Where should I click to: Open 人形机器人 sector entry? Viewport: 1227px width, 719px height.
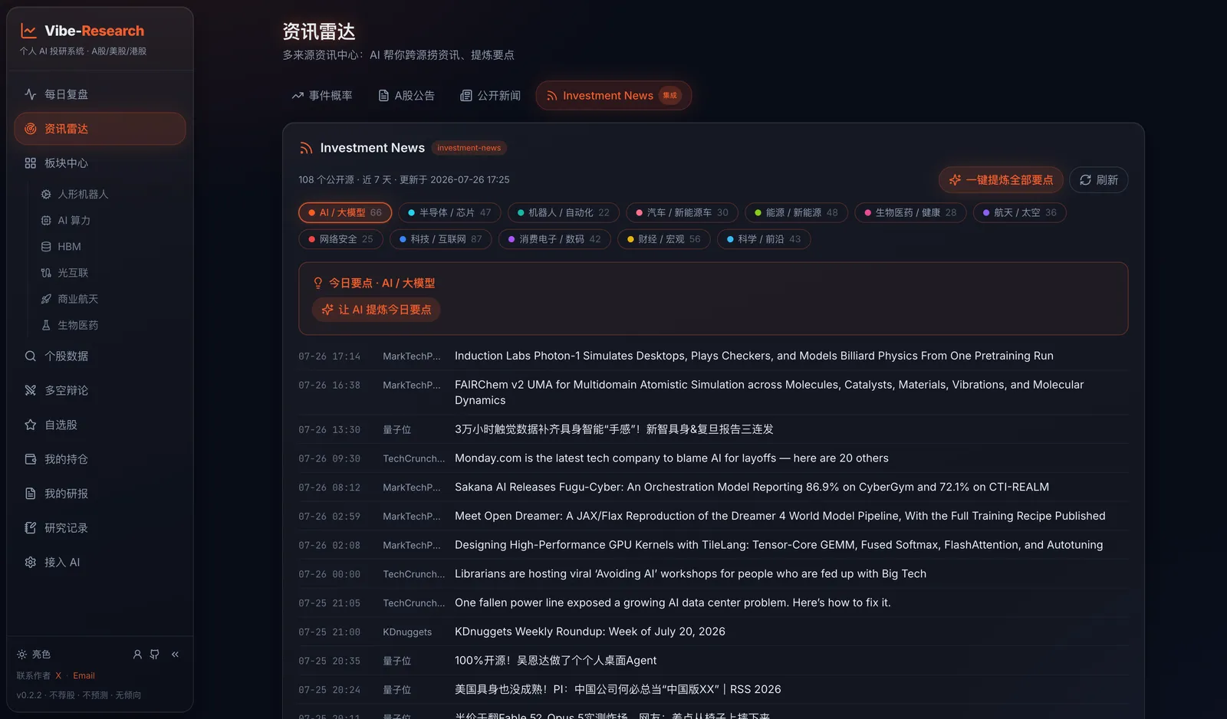[108, 195]
